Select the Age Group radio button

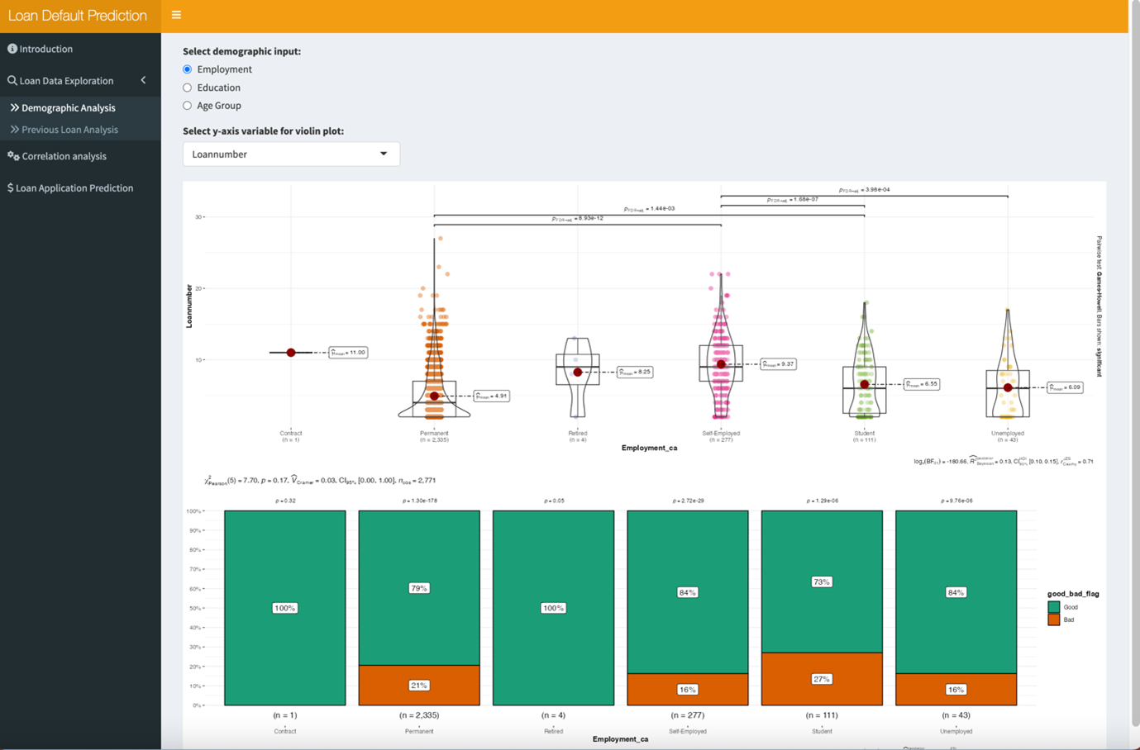[188, 106]
